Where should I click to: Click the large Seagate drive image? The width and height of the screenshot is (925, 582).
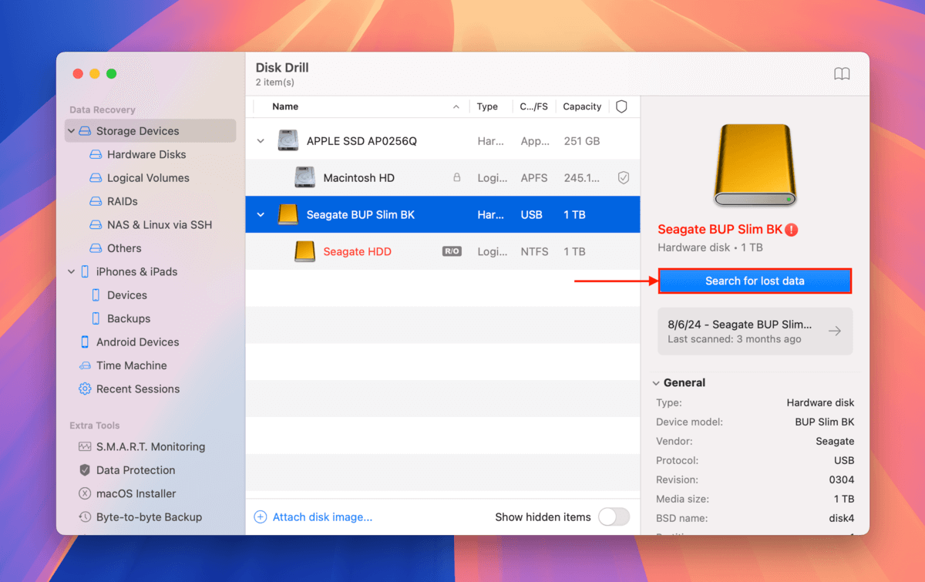[755, 165]
